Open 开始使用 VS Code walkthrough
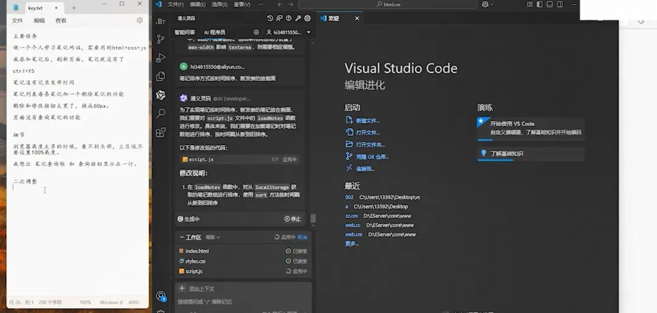Screen dimensions: 657x313 [x=530, y=128]
